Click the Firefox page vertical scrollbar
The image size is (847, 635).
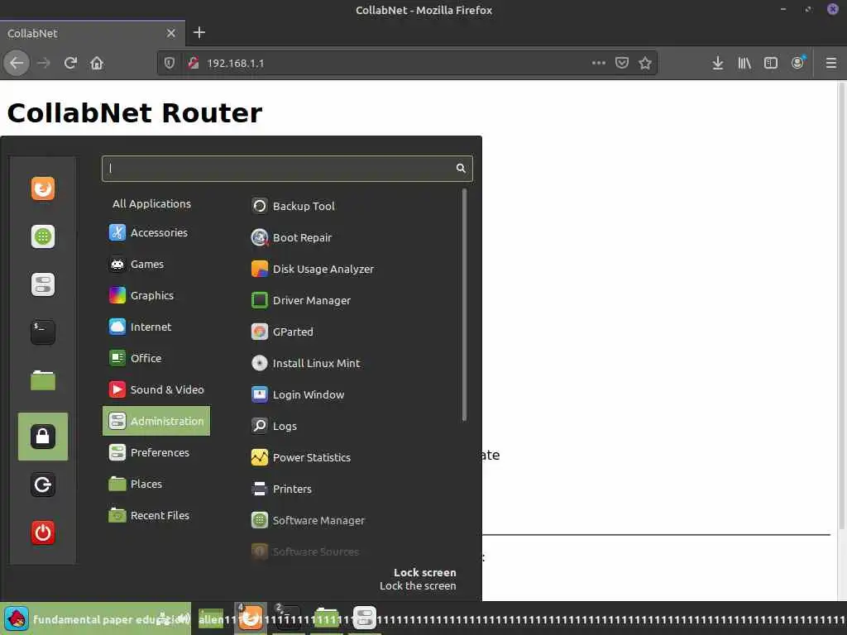pyautogui.click(x=841, y=306)
